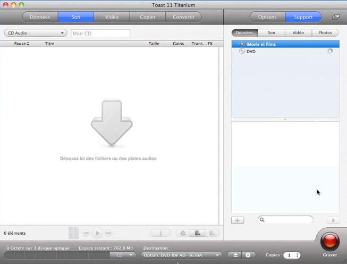The width and height of the screenshot is (347, 264).
Task: Click the DVD disc icon
Action: click(x=242, y=52)
